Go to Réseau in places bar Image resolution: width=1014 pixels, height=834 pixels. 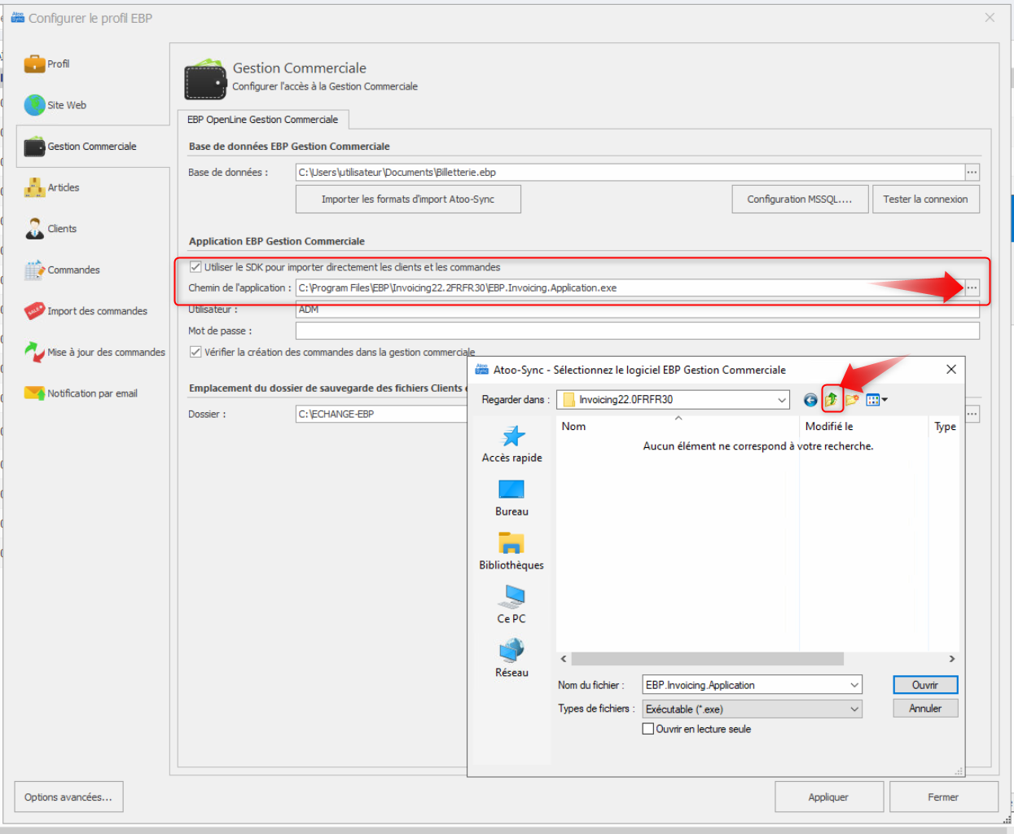511,659
